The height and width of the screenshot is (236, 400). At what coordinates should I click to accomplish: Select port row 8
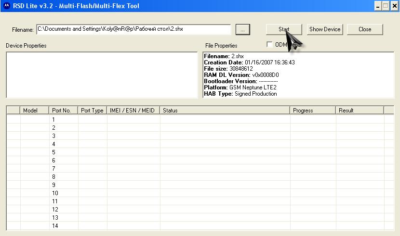pos(200,176)
